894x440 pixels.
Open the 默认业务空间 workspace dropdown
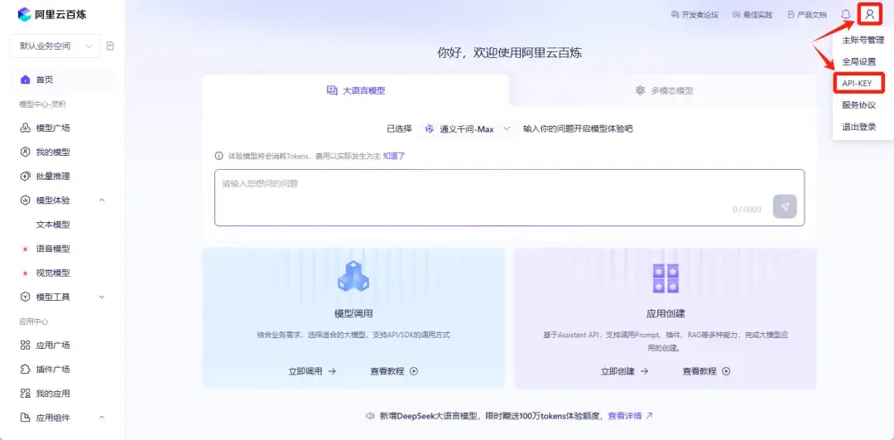(55, 46)
